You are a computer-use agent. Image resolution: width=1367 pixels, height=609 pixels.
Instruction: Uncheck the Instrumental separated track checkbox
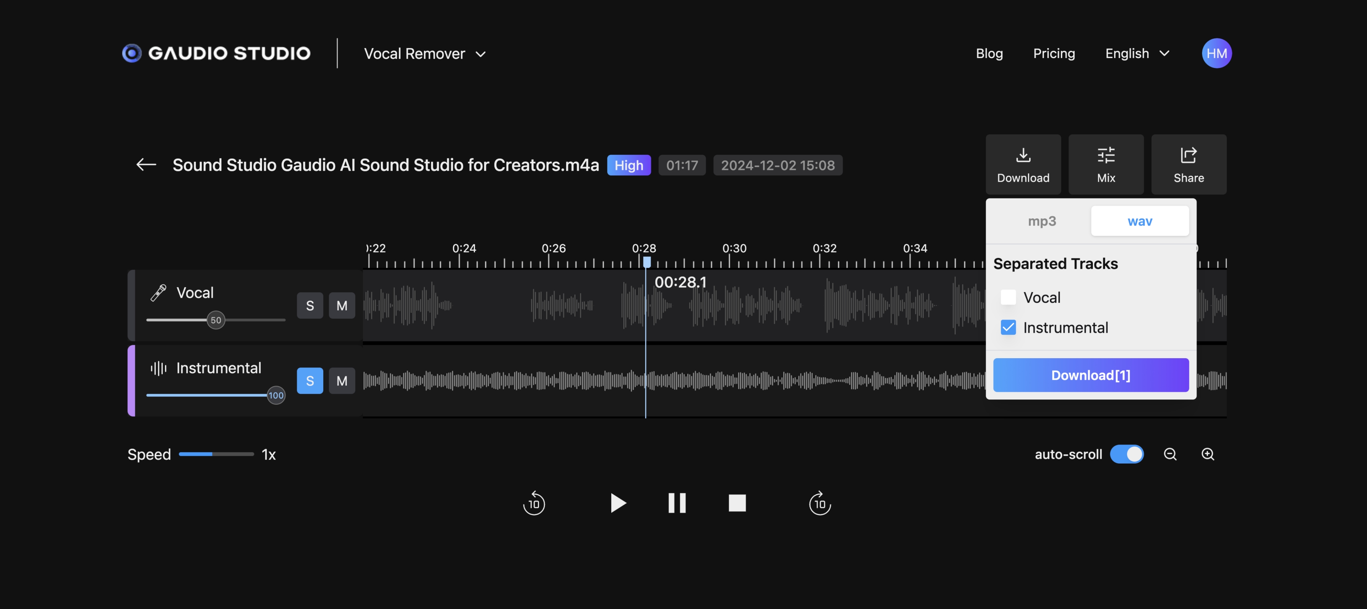click(1008, 328)
